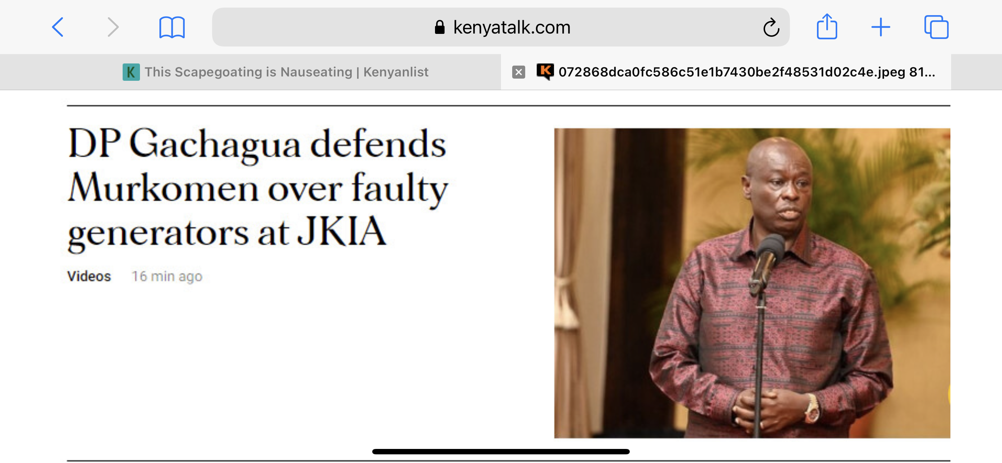
Task: Tap the forward navigation arrow
Action: point(113,27)
